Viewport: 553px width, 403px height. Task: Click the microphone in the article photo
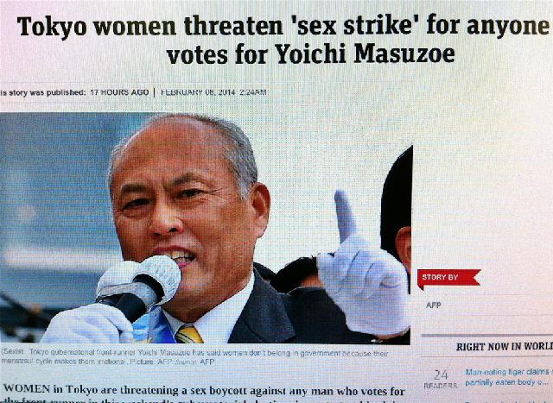tap(139, 286)
